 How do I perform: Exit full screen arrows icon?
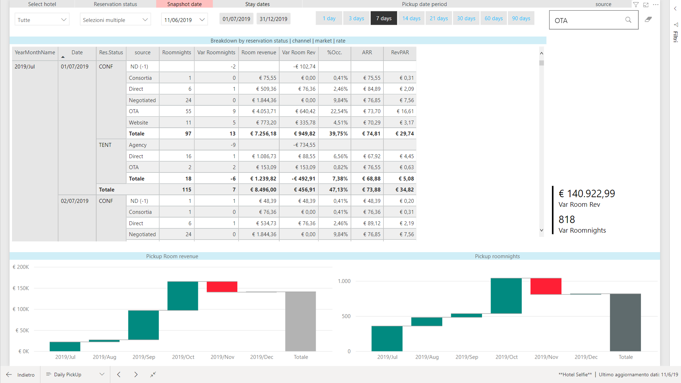(x=153, y=374)
